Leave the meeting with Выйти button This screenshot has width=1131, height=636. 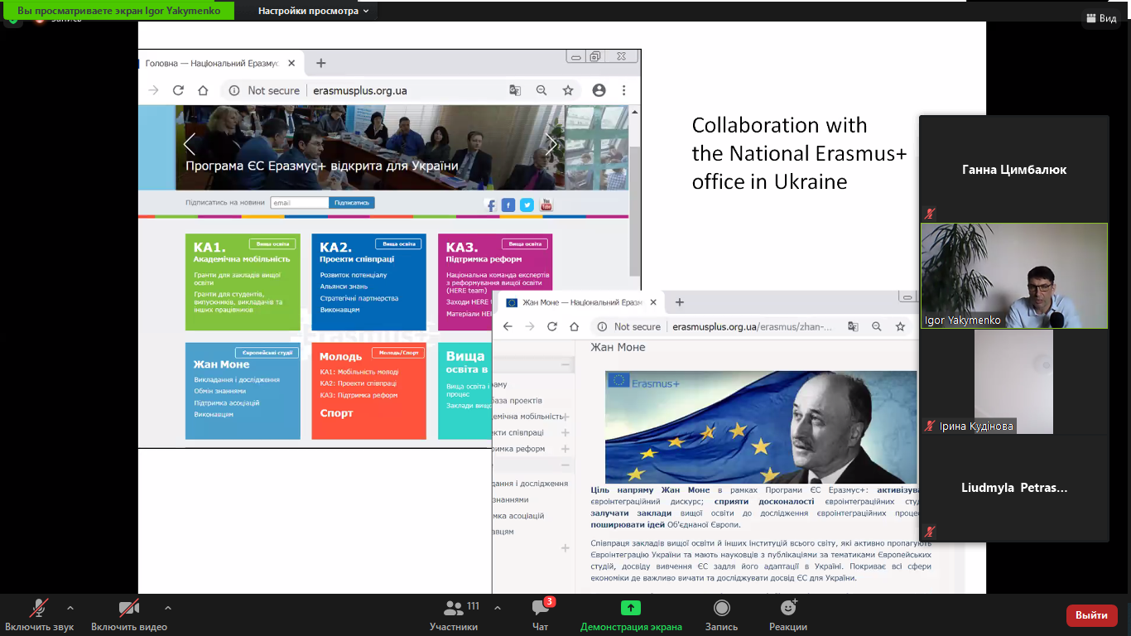(1091, 615)
